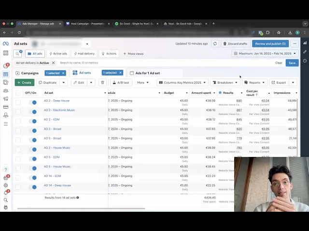The height and width of the screenshot is (231, 309).
Task: Expand the Edit options arrow
Action: click(x=91, y=82)
